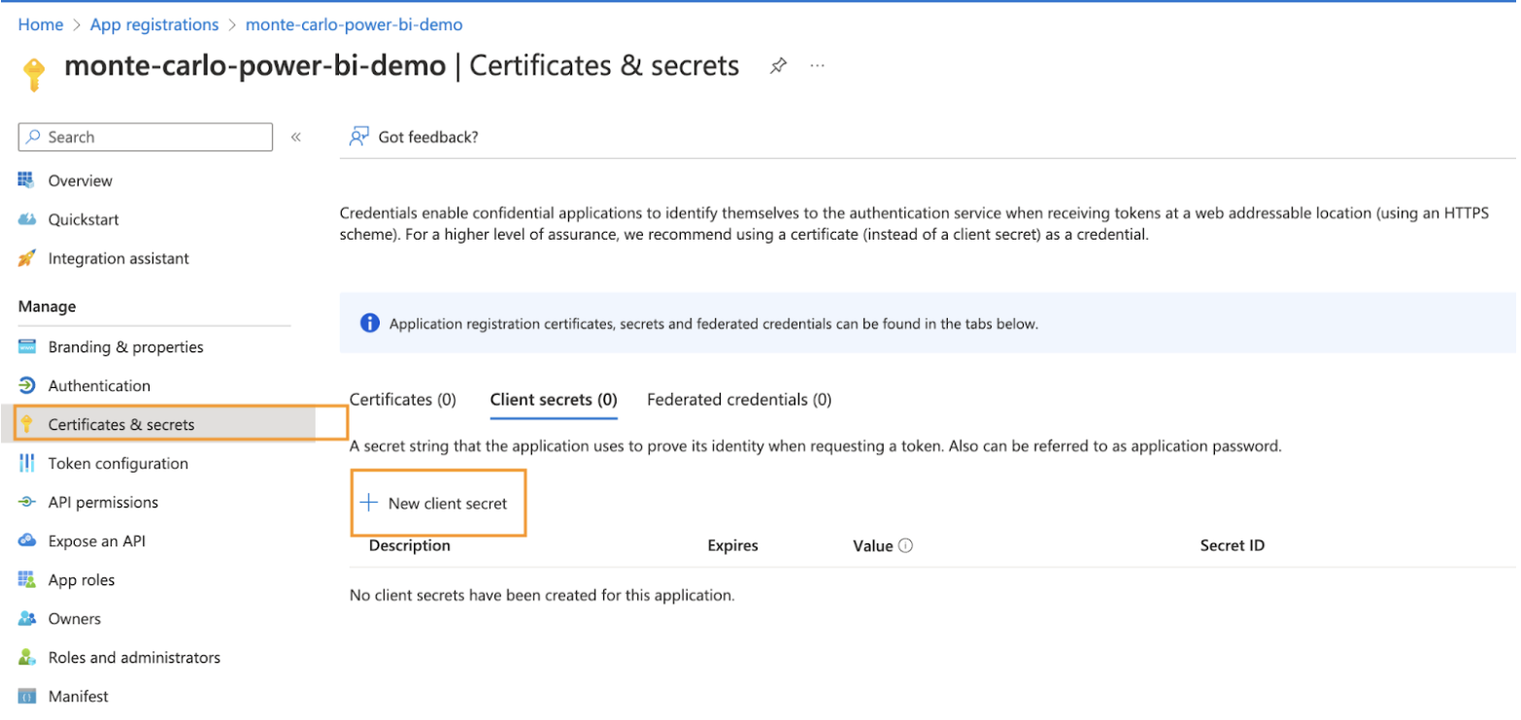Open Token configuration menu item
Screen dimensions: 1521x720
point(118,463)
